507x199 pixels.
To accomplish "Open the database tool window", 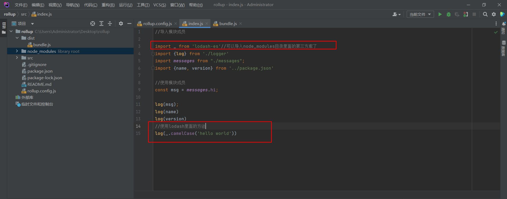I will click(504, 48).
